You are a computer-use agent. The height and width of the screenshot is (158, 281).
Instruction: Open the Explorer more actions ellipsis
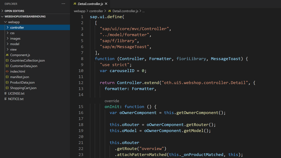coord(63,4)
